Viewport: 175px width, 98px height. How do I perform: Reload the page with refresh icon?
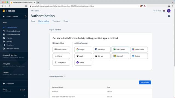pyautogui.click(x=9, y=6)
